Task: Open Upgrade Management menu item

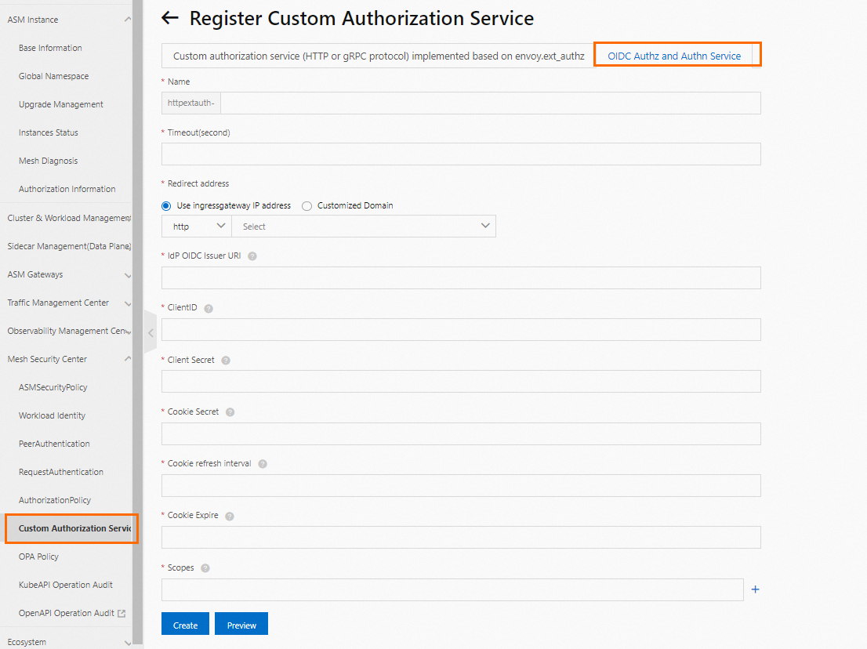Action: coord(61,104)
